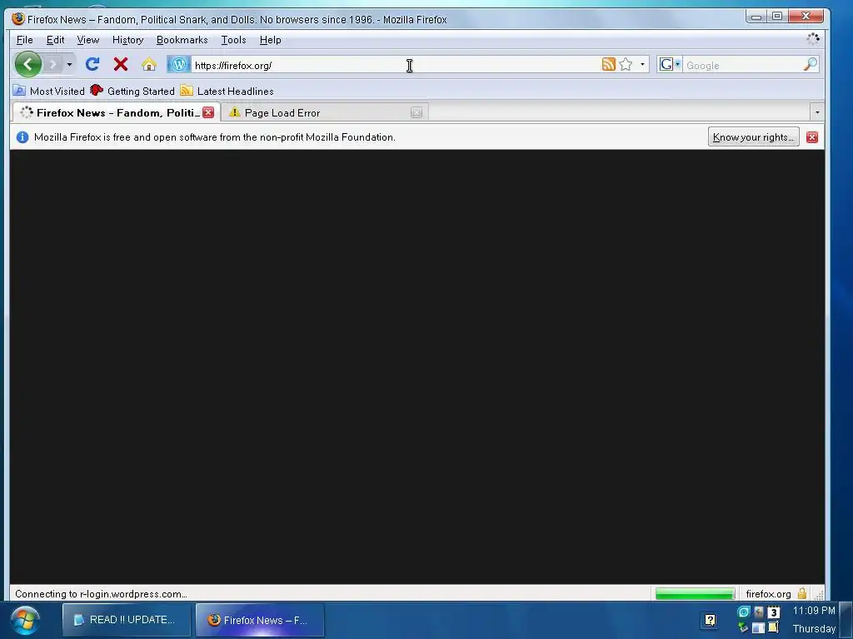Go back using the green Back arrow

pos(27,65)
